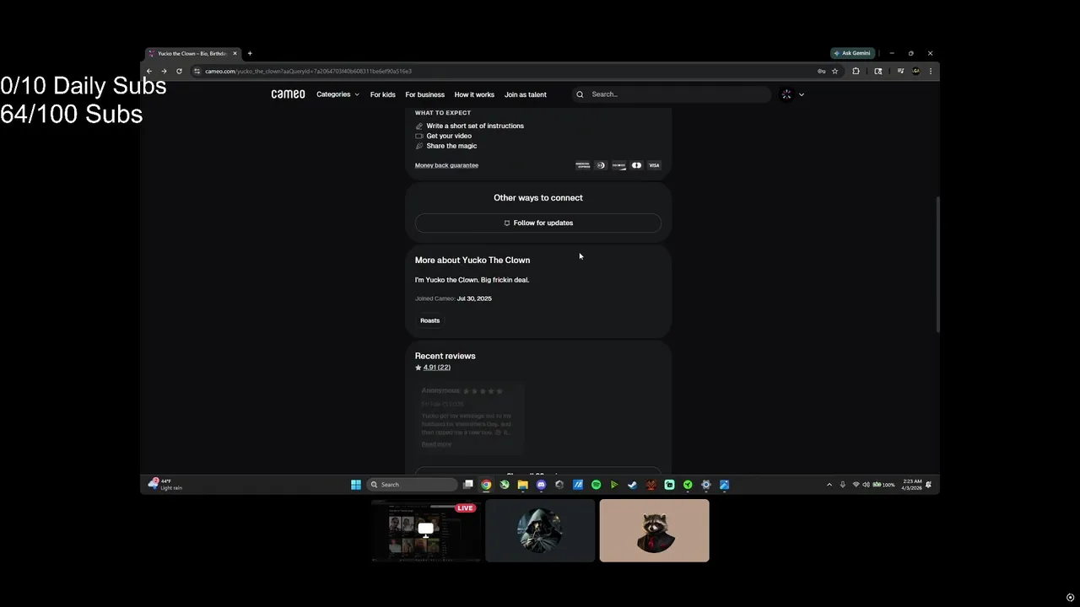The height and width of the screenshot is (607, 1080).
Task: Go back in Chrome
Action: pyautogui.click(x=149, y=72)
